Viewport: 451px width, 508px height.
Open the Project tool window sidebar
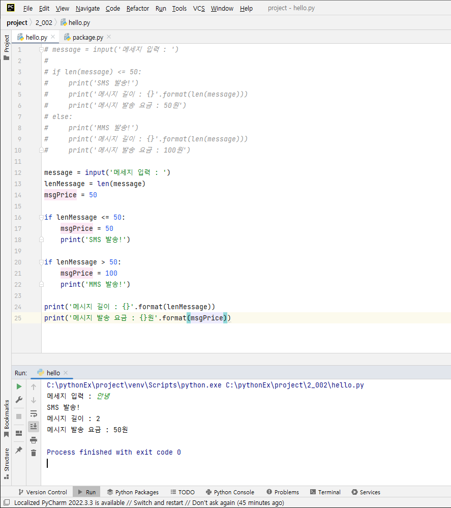tap(6, 48)
